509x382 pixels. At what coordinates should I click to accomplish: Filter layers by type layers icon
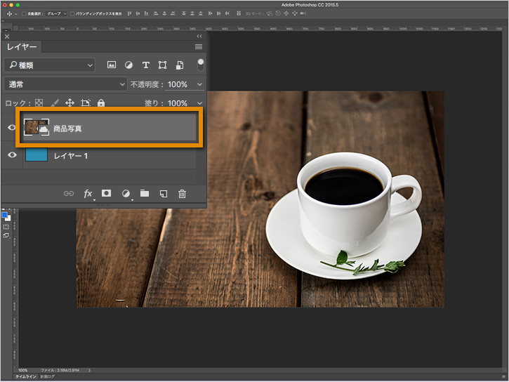(146, 65)
